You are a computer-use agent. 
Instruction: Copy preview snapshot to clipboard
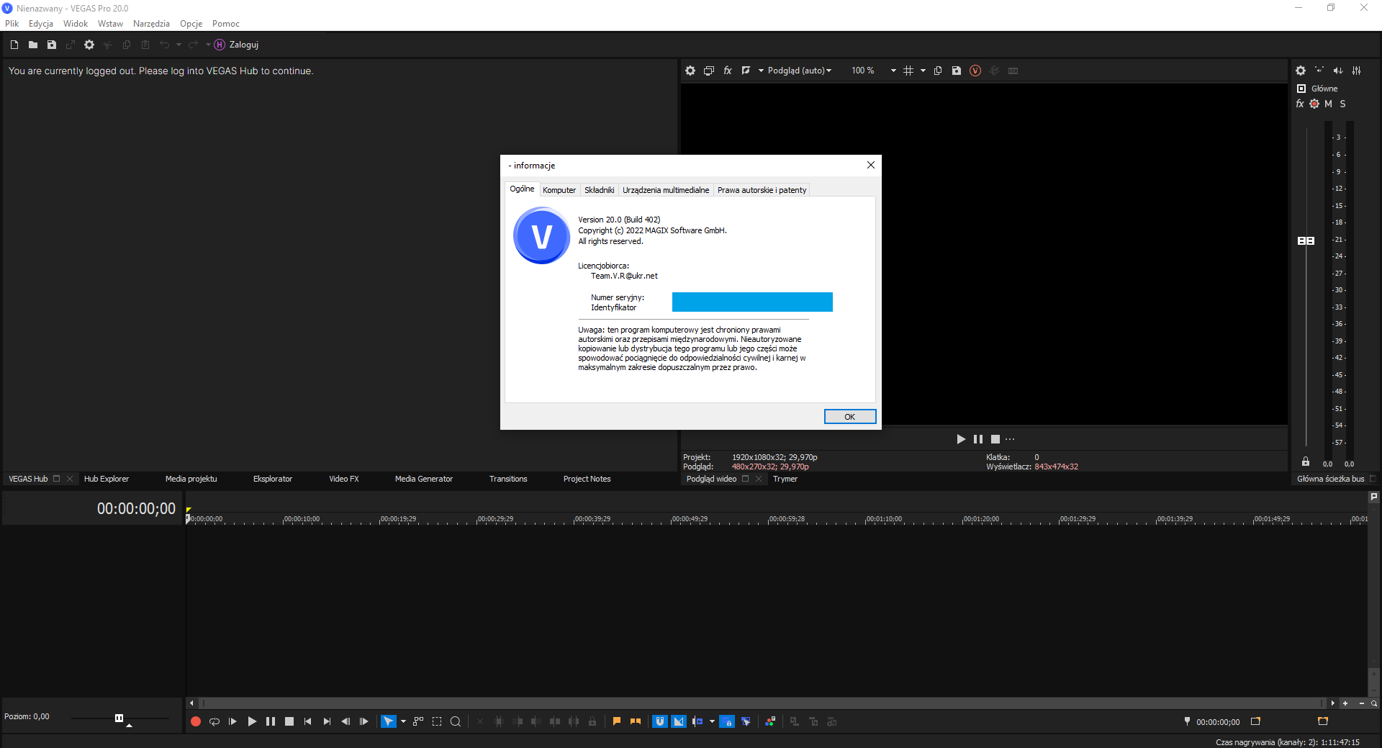click(938, 71)
